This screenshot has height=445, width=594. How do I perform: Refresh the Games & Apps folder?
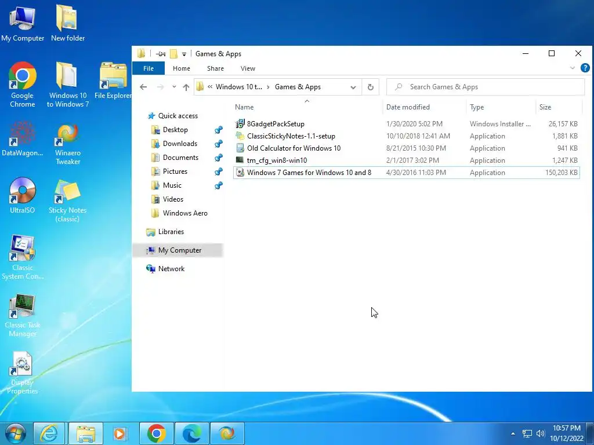371,87
